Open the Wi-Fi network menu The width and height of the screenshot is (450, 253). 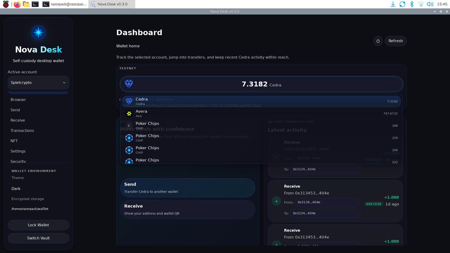coord(421,4)
